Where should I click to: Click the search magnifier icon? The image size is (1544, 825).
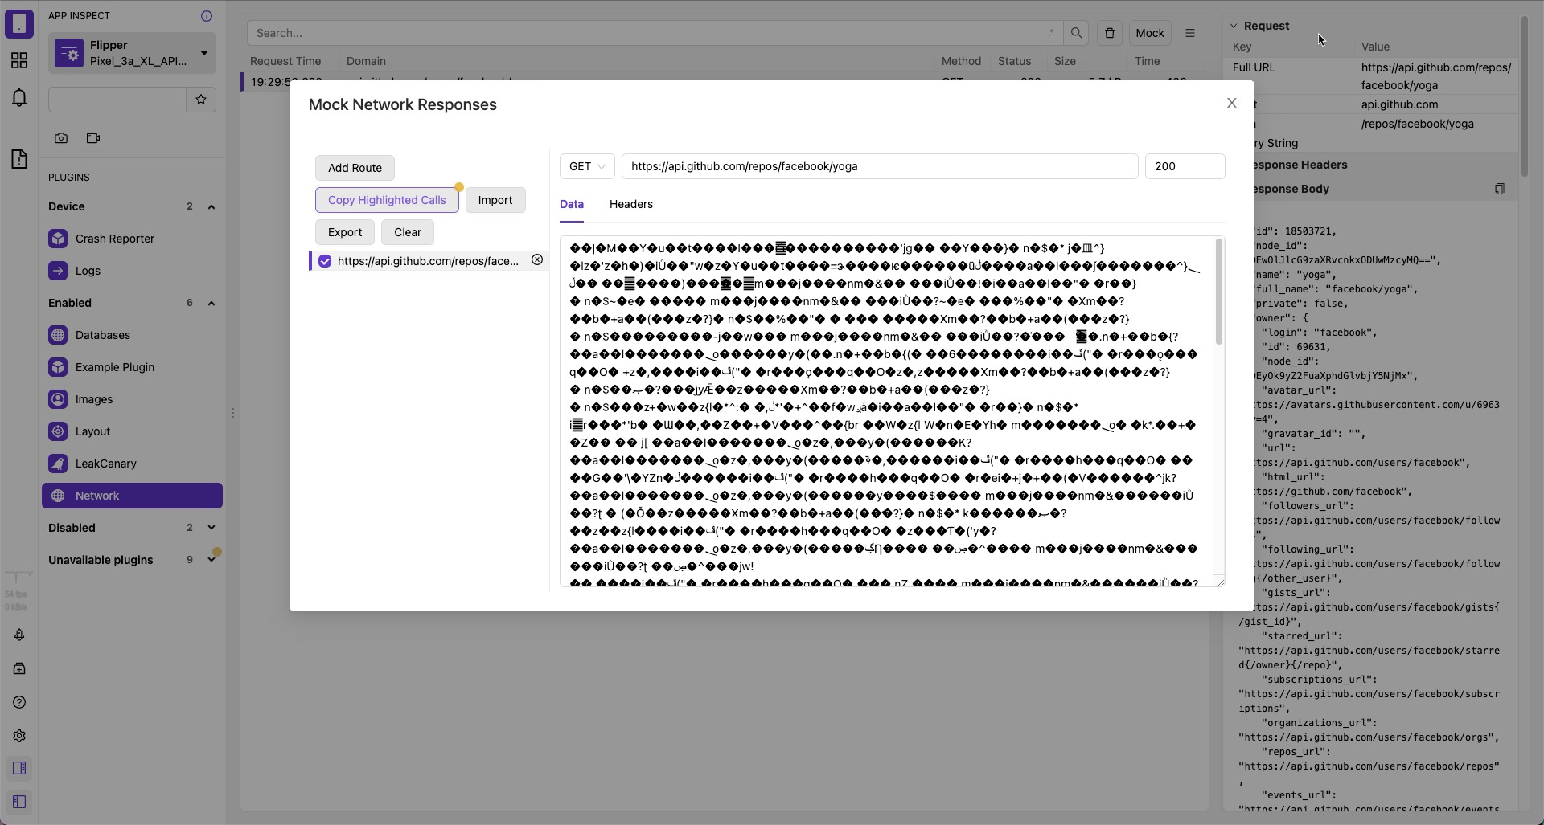pos(1076,33)
